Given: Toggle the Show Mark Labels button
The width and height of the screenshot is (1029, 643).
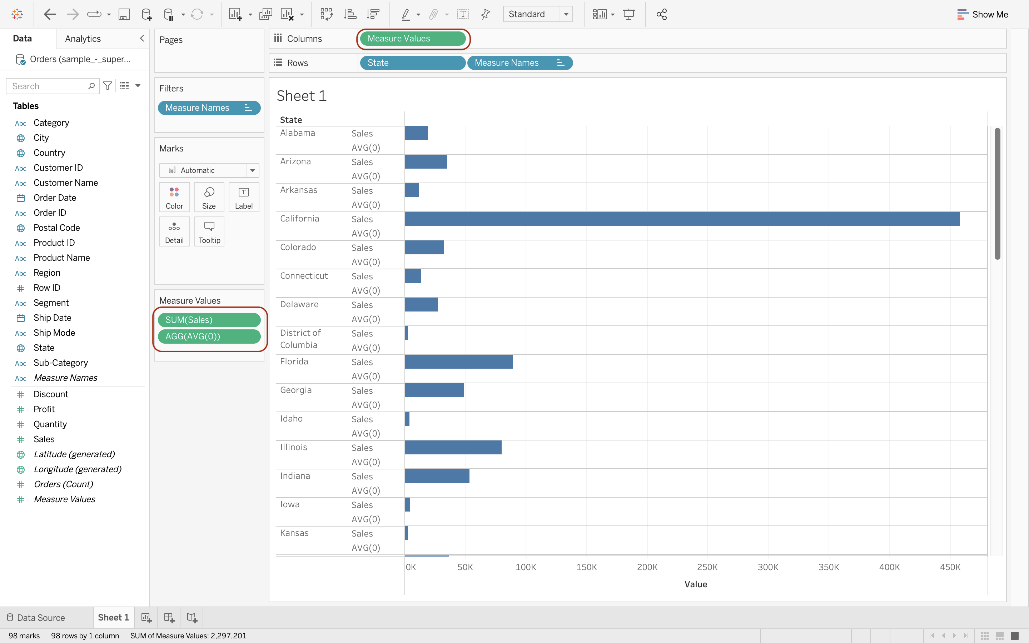Looking at the screenshot, I should (463, 14).
